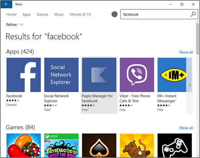Viewport: 200px width, 158px height.
Task: Open the Facebook app tile icon
Action: (24, 75)
